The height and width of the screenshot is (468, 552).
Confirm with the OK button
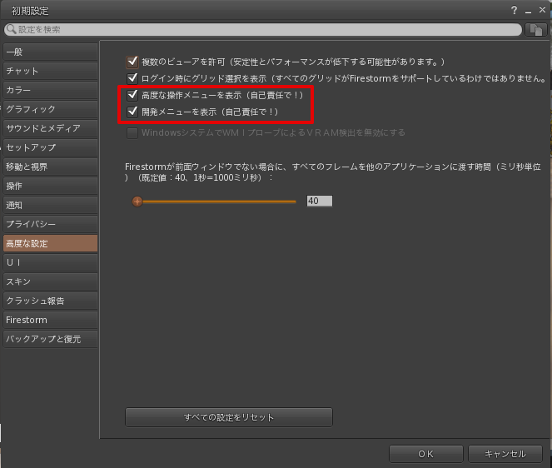tap(426, 454)
